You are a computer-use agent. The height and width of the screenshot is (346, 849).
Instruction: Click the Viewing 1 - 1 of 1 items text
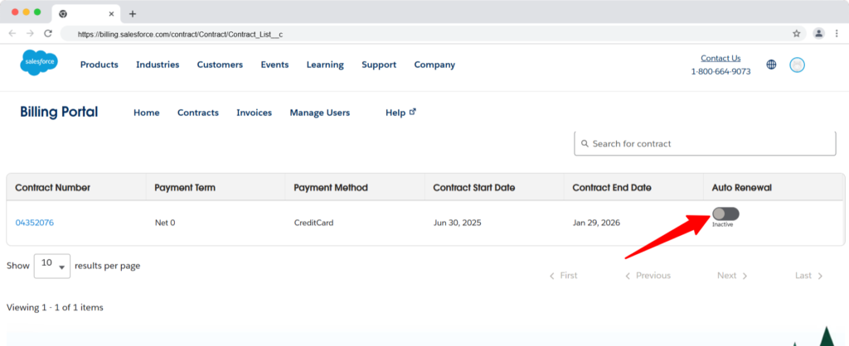[55, 308]
